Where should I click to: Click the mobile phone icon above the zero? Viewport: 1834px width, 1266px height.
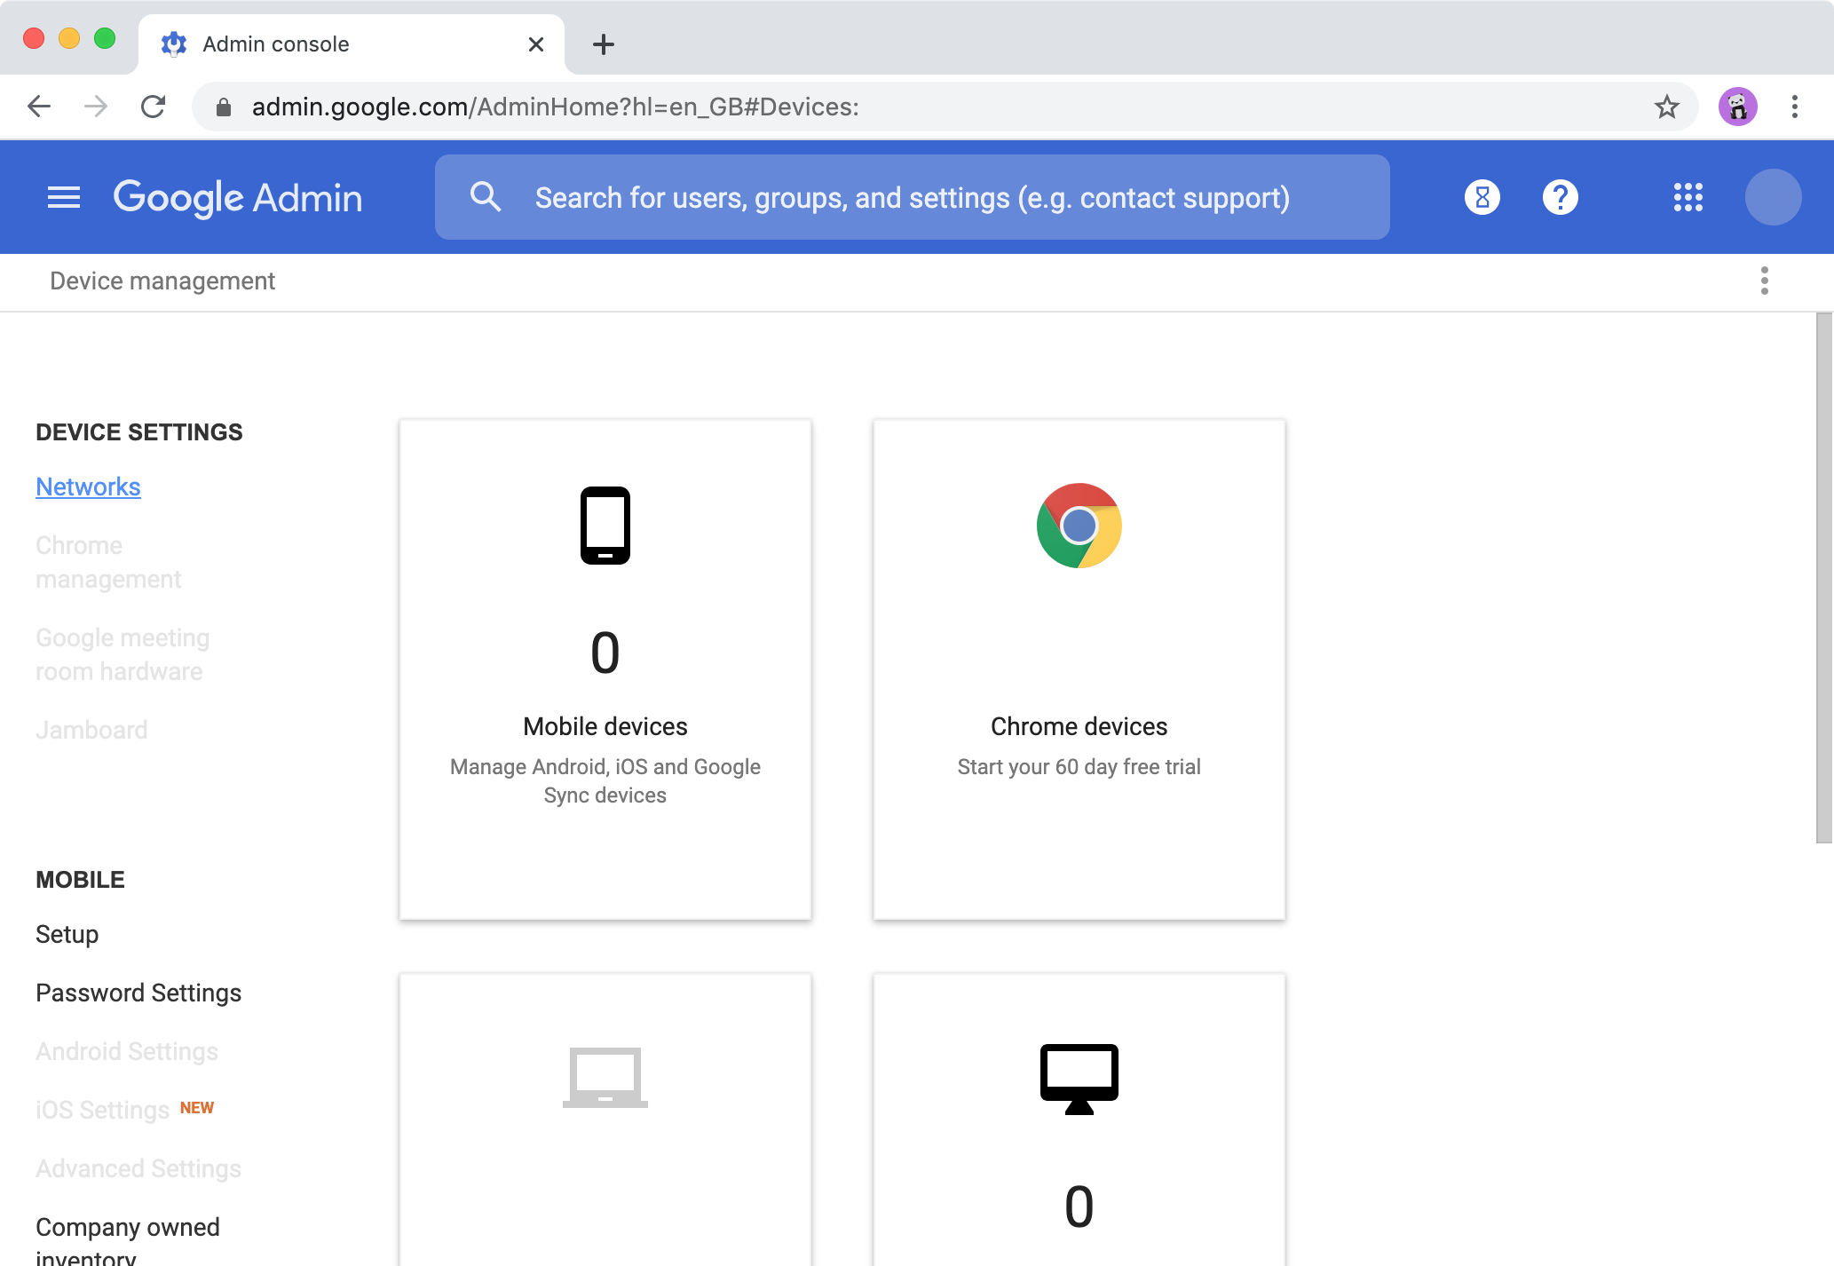605,525
